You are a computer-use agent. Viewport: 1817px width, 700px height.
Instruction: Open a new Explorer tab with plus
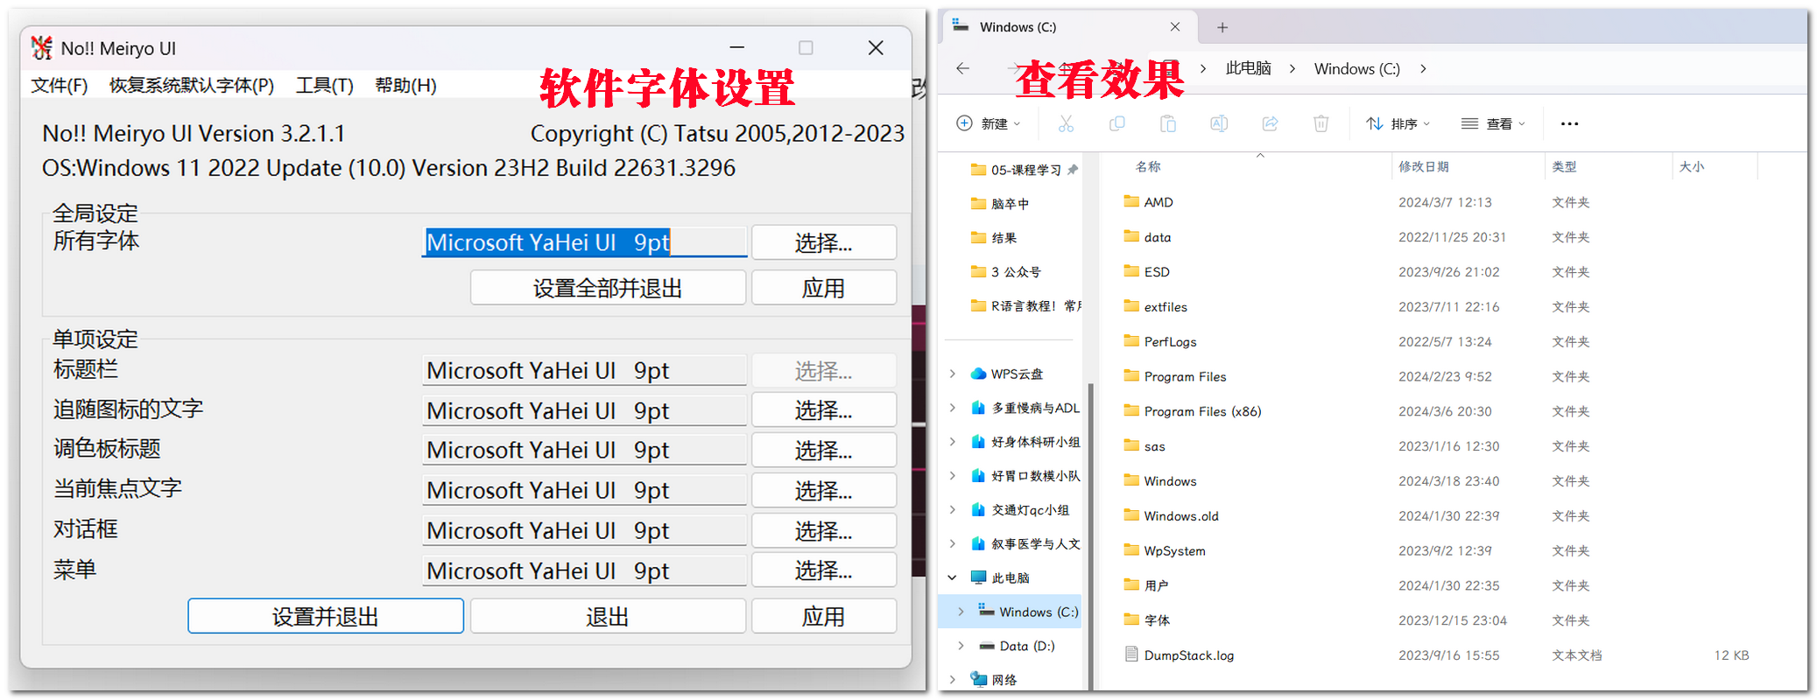point(1222,27)
